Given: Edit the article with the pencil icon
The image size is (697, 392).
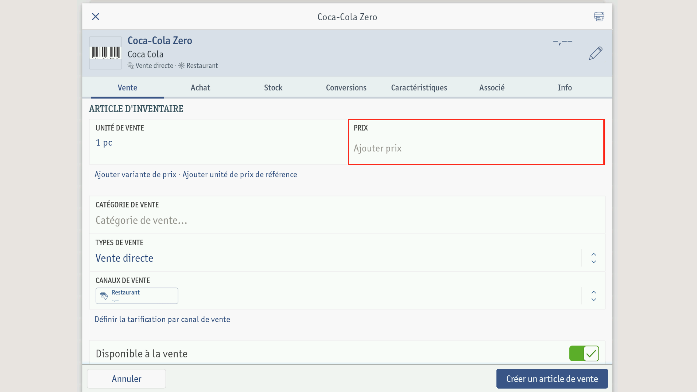Looking at the screenshot, I should [596, 53].
